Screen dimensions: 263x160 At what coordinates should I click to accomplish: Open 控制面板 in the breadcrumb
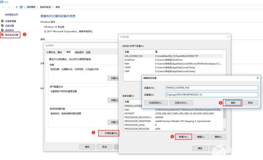click(x=31, y=7)
